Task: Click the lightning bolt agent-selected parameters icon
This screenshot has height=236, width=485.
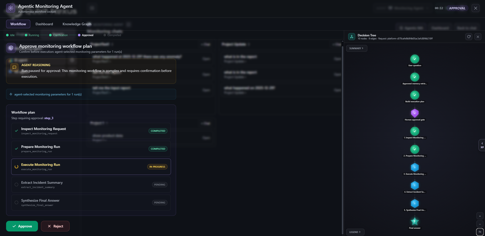Action: tap(11, 94)
